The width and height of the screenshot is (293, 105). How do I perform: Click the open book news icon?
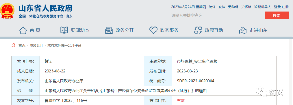[x=64, y=30]
